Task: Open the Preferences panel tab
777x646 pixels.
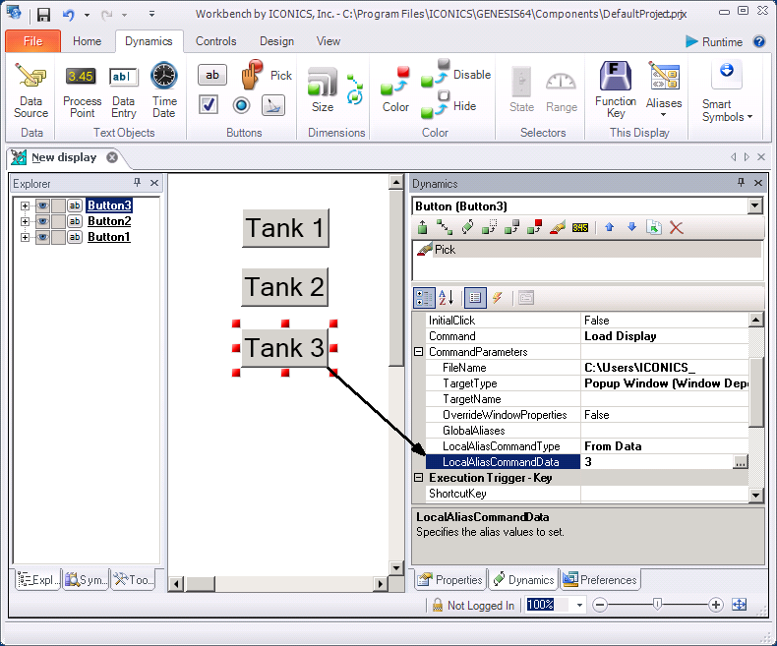Action: point(600,580)
